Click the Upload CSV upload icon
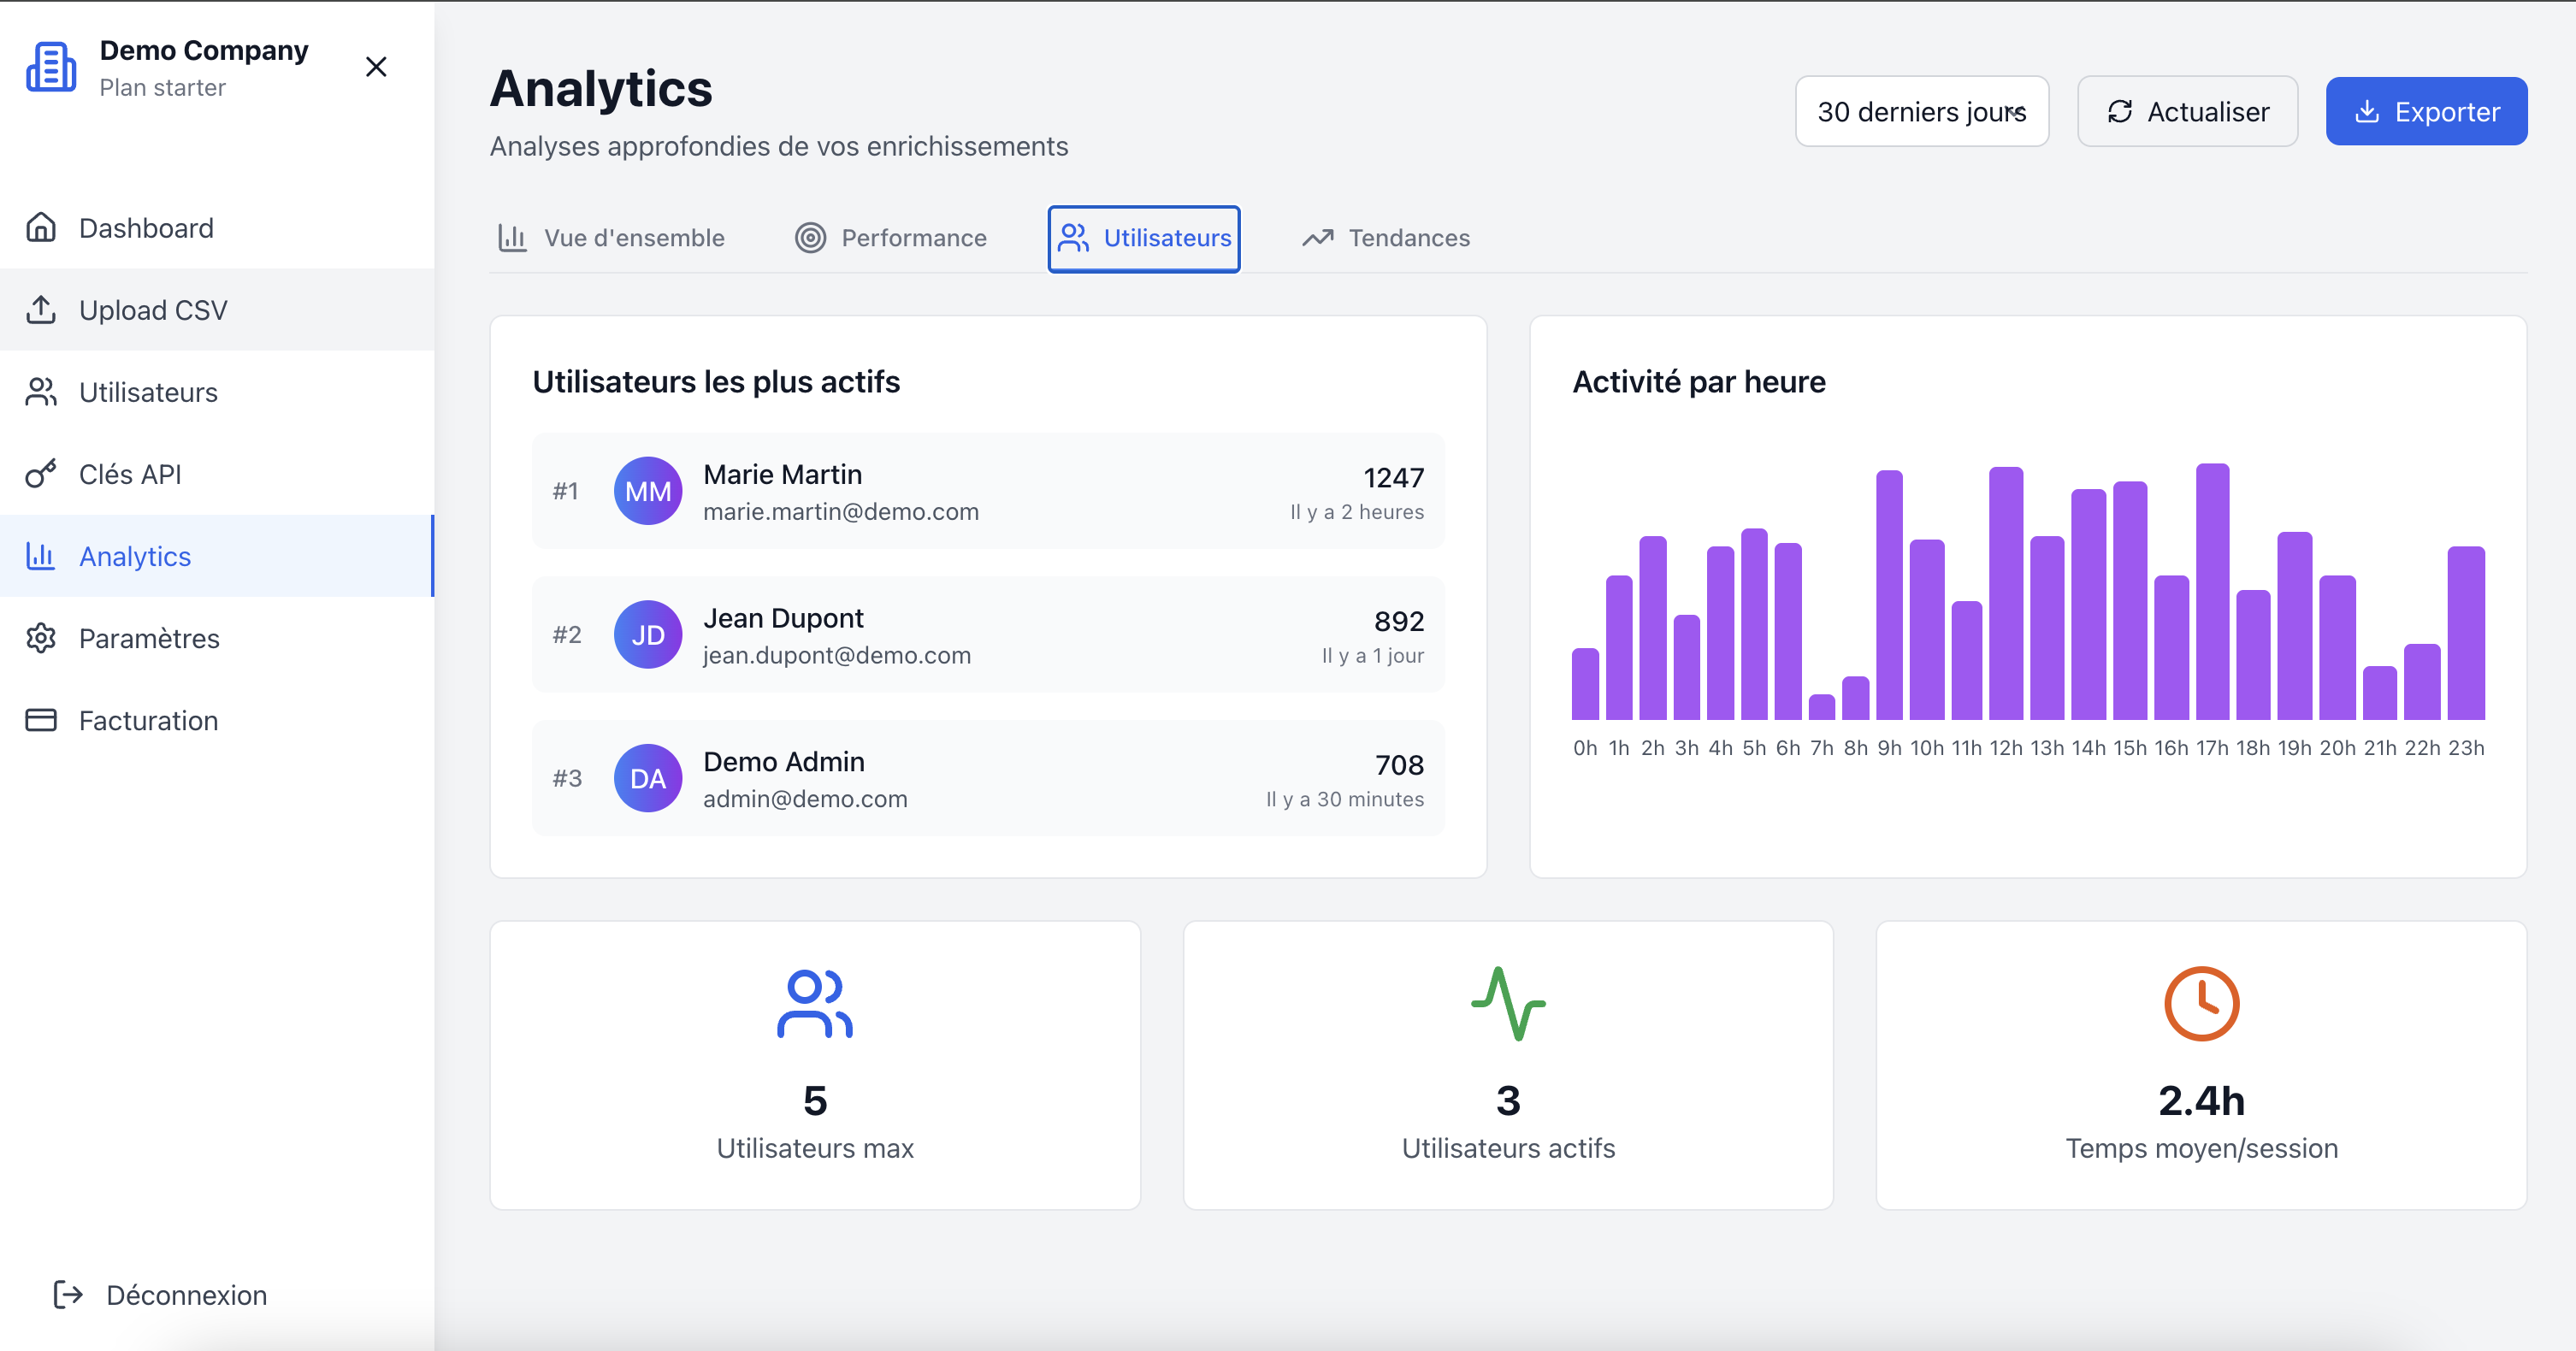Screen dimensions: 2576x1351 tap(41, 310)
